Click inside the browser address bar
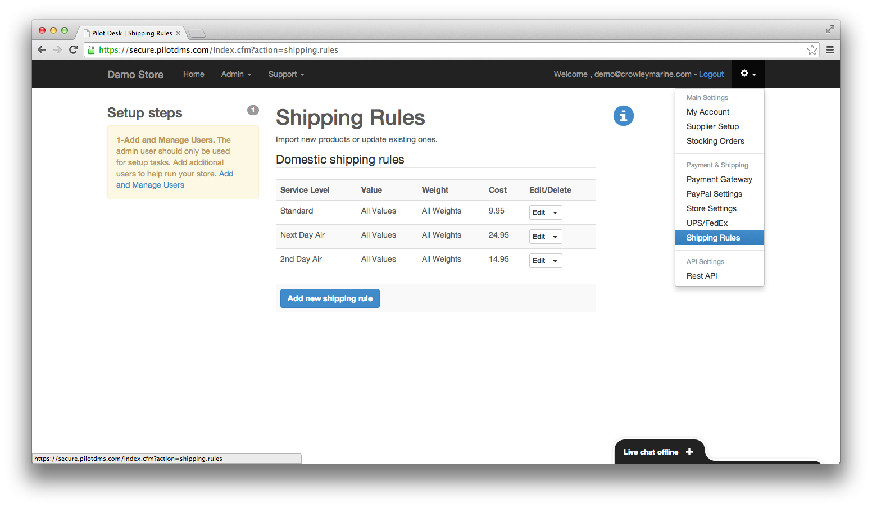Image resolution: width=872 pixels, height=508 pixels. 393,49
